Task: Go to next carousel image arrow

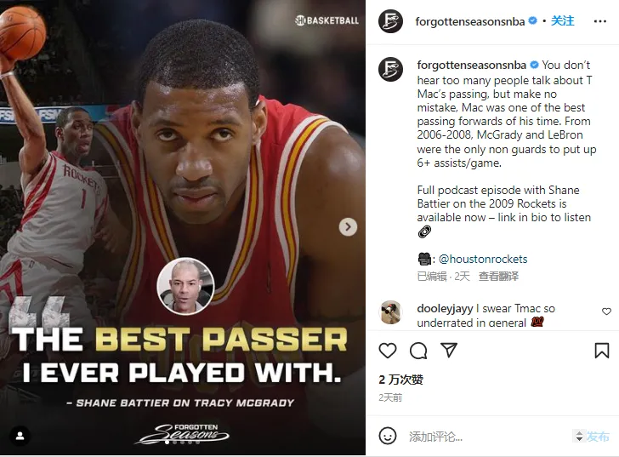Action: 348,226
